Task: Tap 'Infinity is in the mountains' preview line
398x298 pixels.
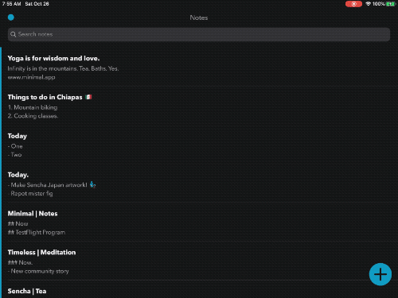Action: coord(63,68)
